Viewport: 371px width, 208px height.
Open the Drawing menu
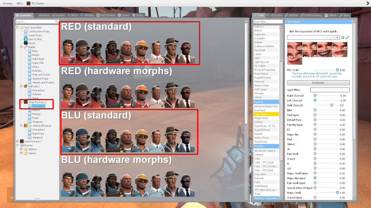[7, 3]
